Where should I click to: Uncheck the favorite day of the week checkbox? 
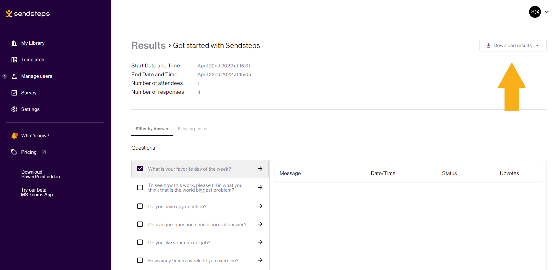(x=140, y=169)
